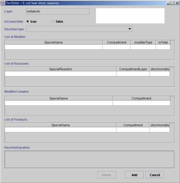This screenshot has width=180, height=183.
Task: Click the Specie/Reaction cell in List of Reactants
Action: pos(61,74)
